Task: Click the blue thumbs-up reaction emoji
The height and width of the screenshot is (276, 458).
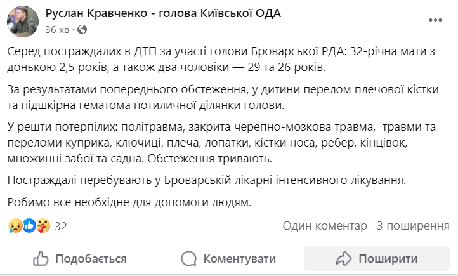Action: coord(29,226)
